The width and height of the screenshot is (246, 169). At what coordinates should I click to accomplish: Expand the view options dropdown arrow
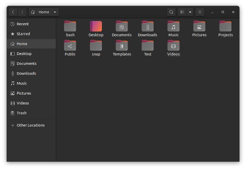(190, 12)
